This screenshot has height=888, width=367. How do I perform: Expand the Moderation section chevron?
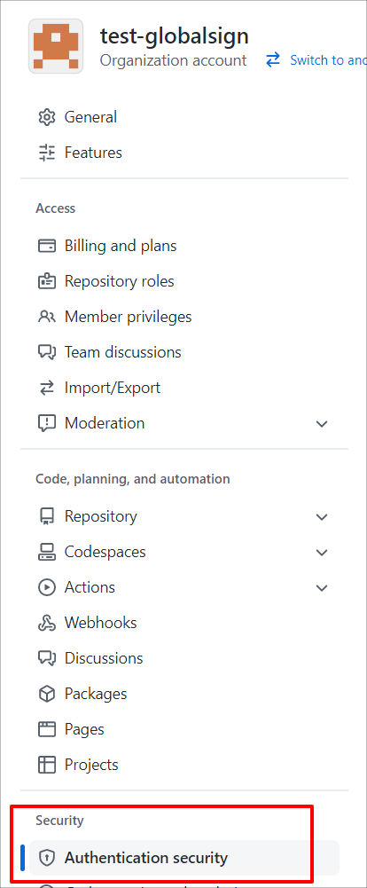click(322, 424)
